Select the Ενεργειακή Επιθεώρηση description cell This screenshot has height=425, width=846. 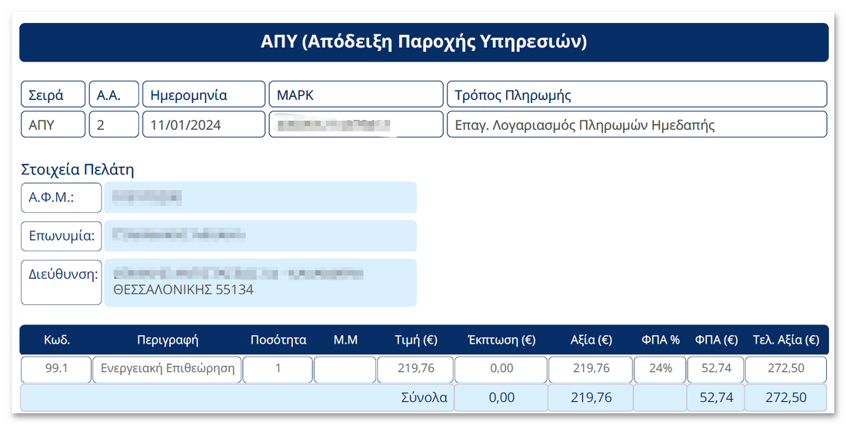click(x=167, y=369)
